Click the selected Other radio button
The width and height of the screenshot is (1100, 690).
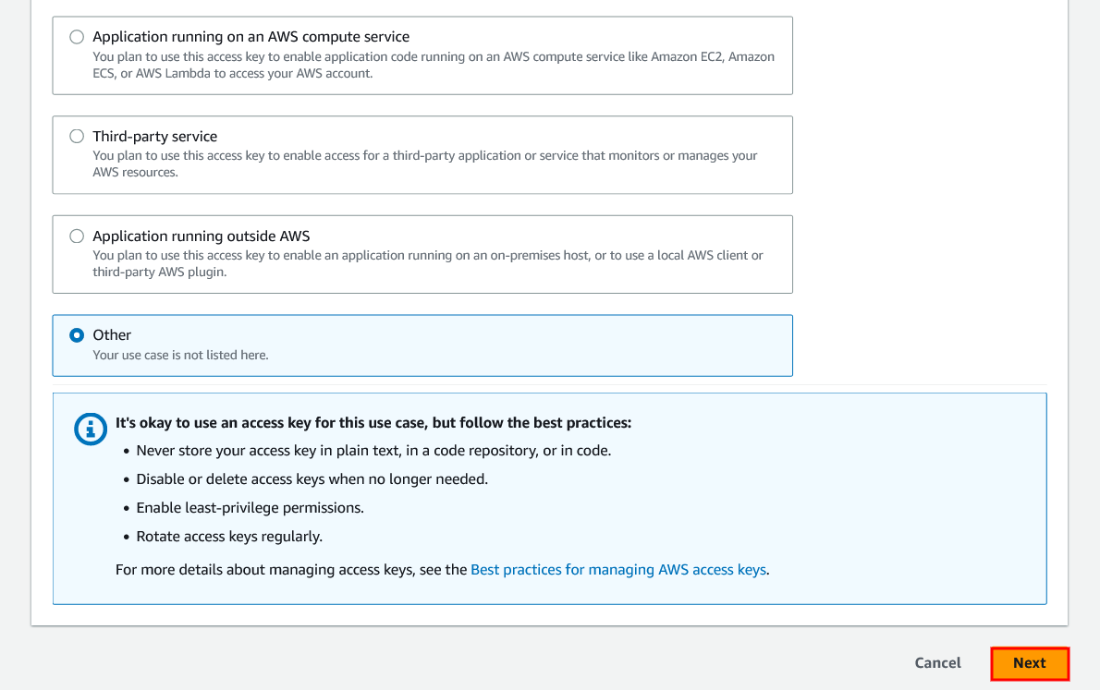tap(77, 335)
